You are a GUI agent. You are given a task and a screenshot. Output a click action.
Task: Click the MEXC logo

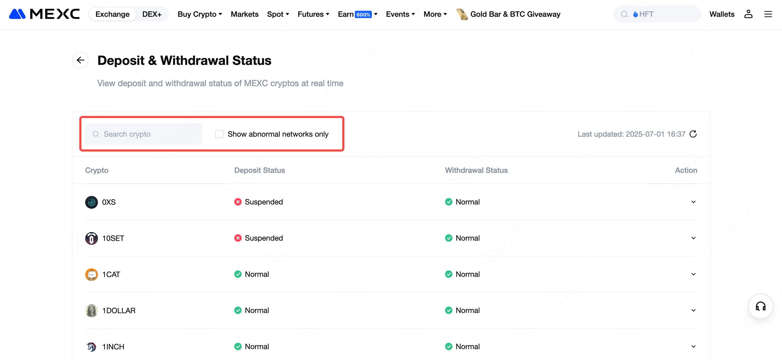44,14
